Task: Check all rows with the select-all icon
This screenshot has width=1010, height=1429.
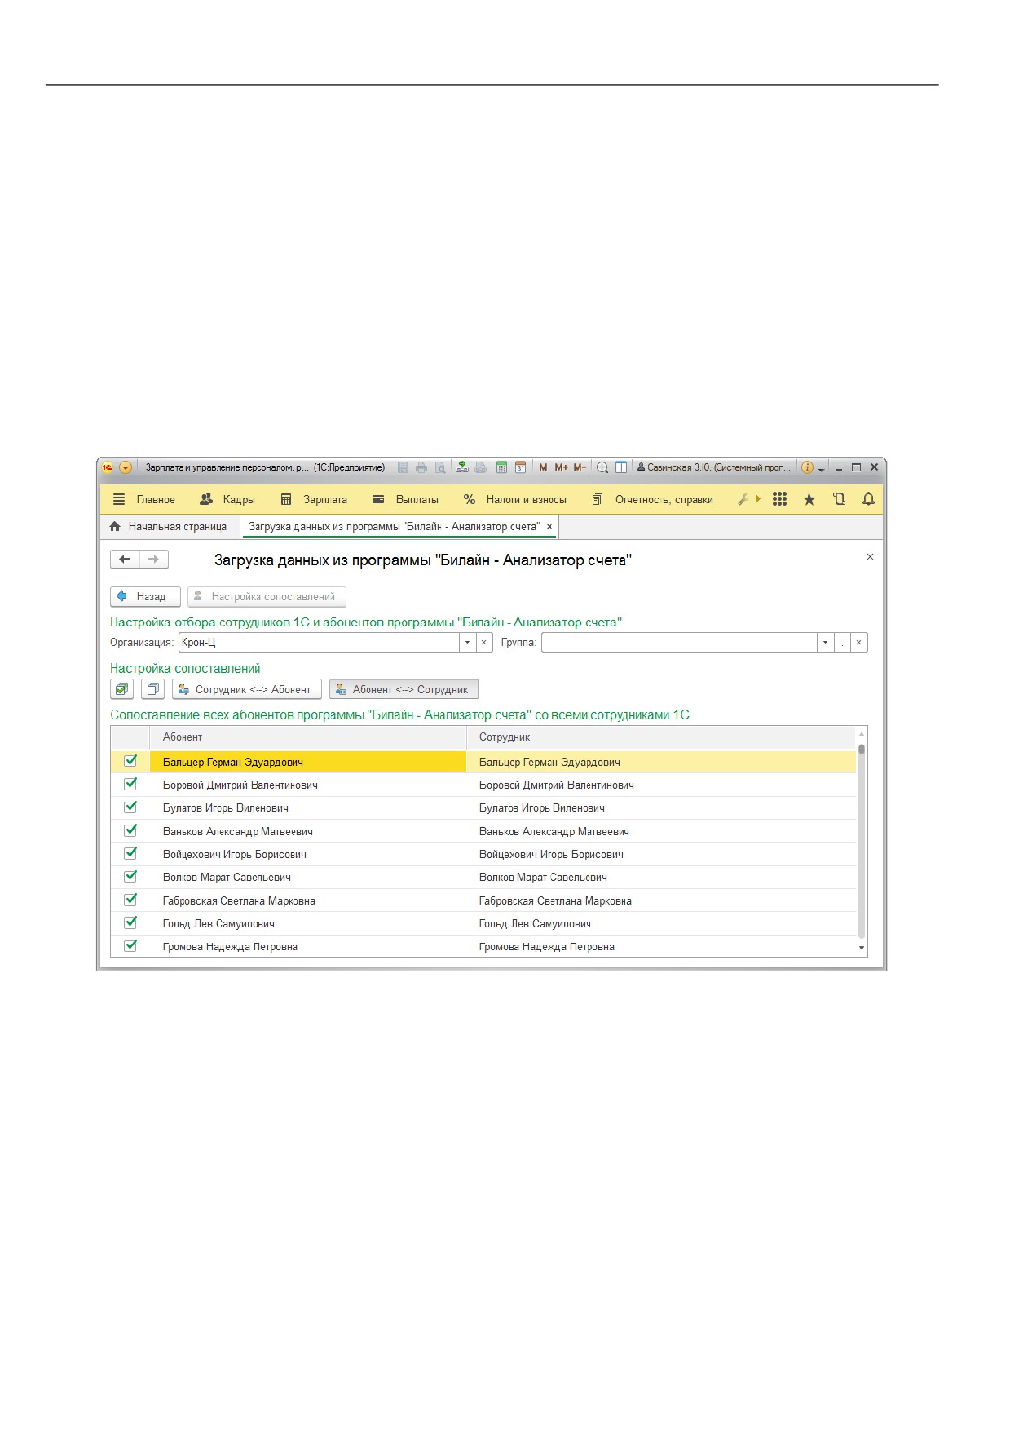Action: tap(122, 689)
